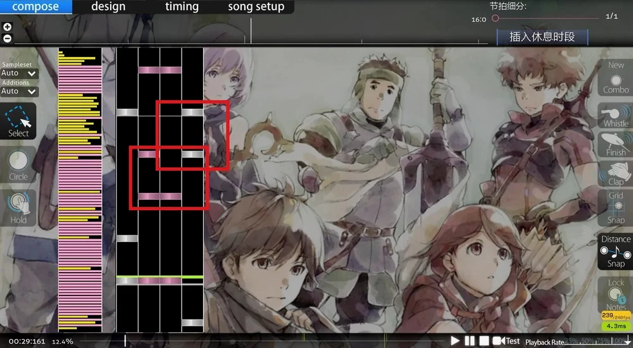Expand the Sampleset Auto dropdown
Viewport: 633px width, 348px height.
[x=20, y=73]
